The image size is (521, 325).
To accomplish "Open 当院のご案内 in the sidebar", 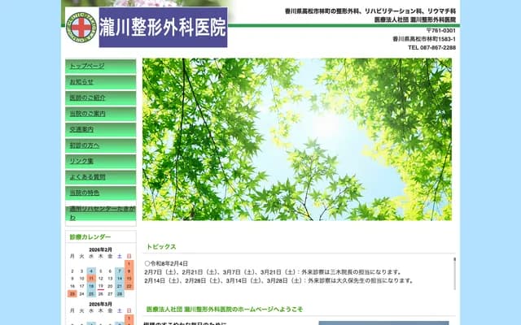I will click(x=101, y=114).
